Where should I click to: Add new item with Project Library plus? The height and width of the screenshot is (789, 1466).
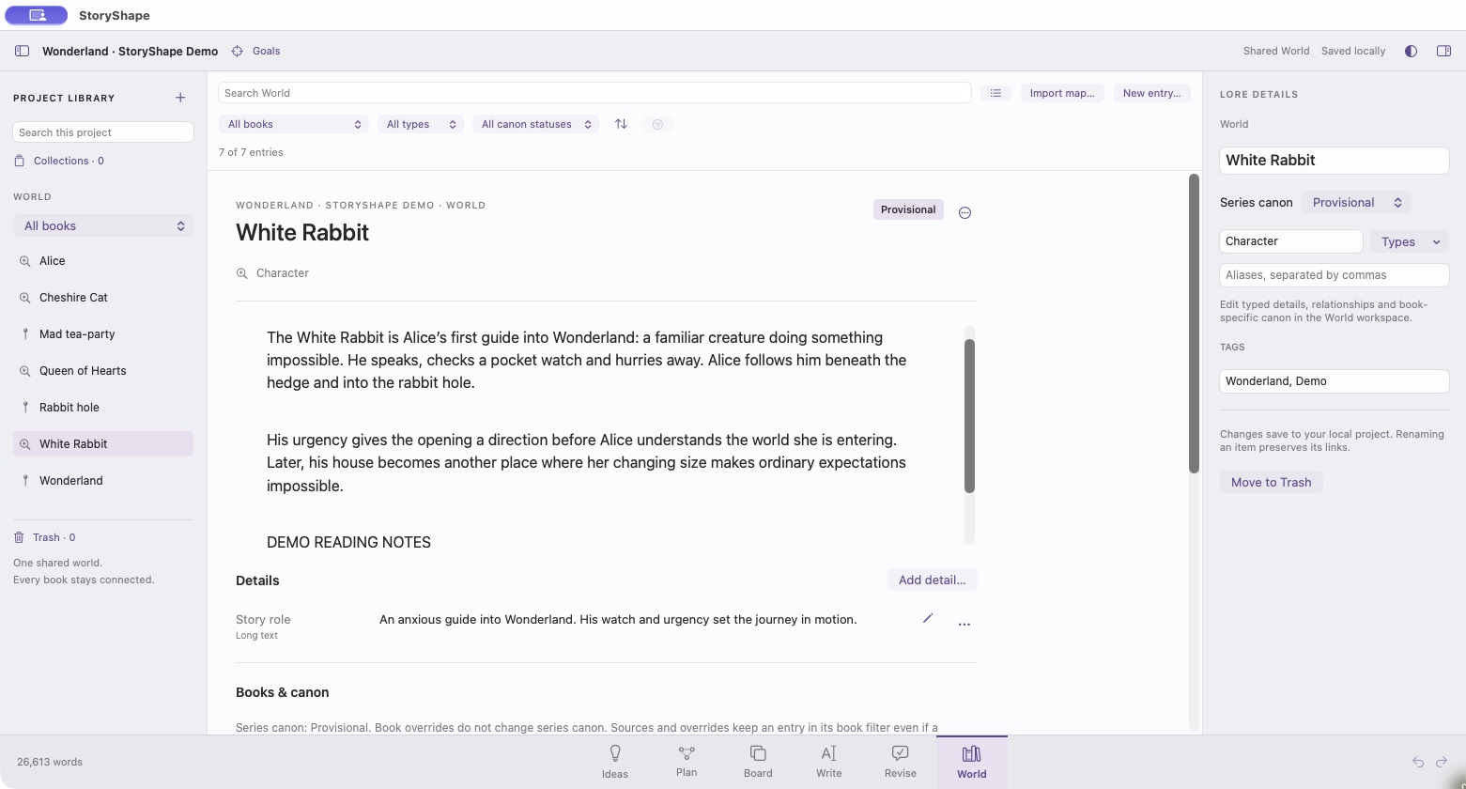(180, 98)
